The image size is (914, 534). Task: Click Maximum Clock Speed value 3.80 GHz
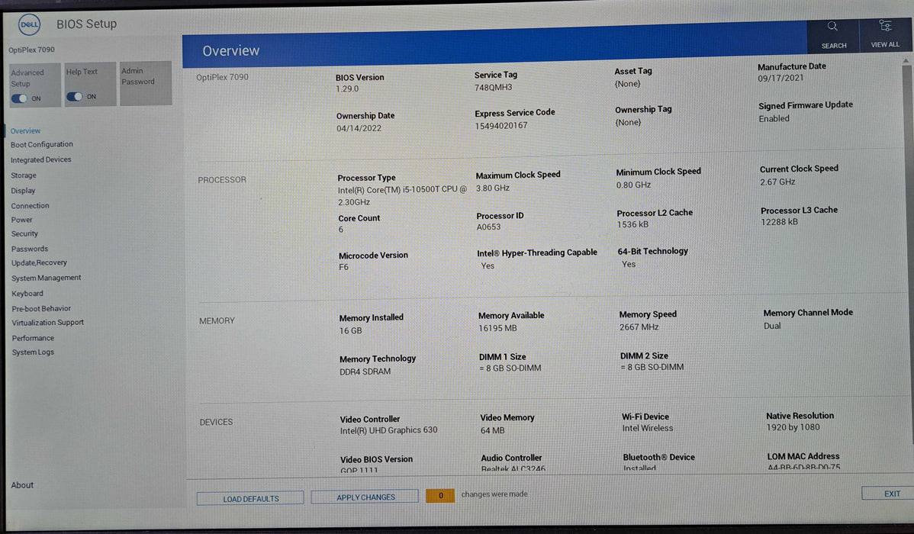coord(493,188)
